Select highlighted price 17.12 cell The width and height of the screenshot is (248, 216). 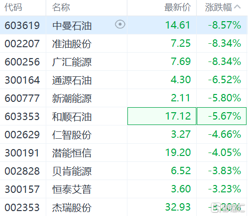(162, 116)
